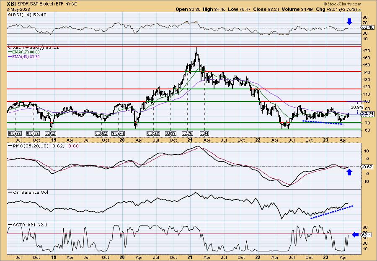Click the EMA(17) 80.83 legend entry
Screen dimensions: 377x261
point(26,52)
